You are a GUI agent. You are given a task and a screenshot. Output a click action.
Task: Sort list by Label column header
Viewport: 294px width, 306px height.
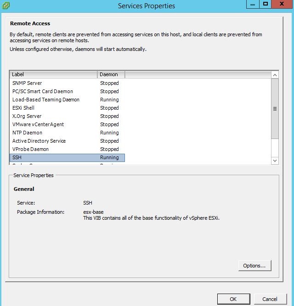click(53, 74)
